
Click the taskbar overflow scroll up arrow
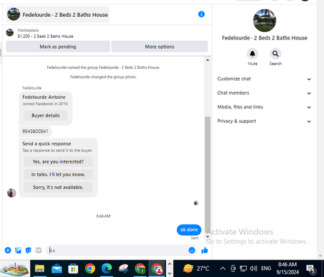pos(170,264)
